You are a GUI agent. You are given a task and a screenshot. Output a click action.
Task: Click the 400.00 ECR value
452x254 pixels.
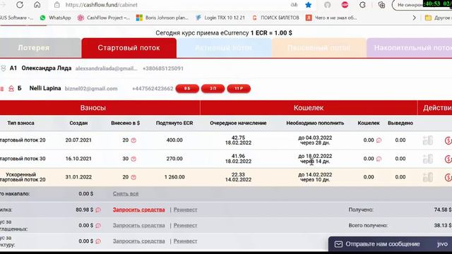click(x=174, y=140)
